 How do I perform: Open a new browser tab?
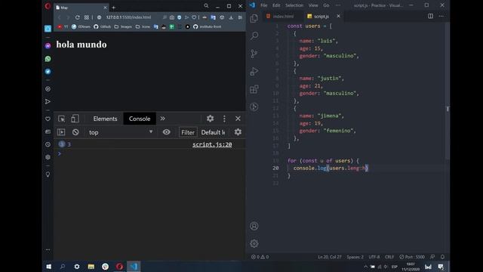point(113,8)
